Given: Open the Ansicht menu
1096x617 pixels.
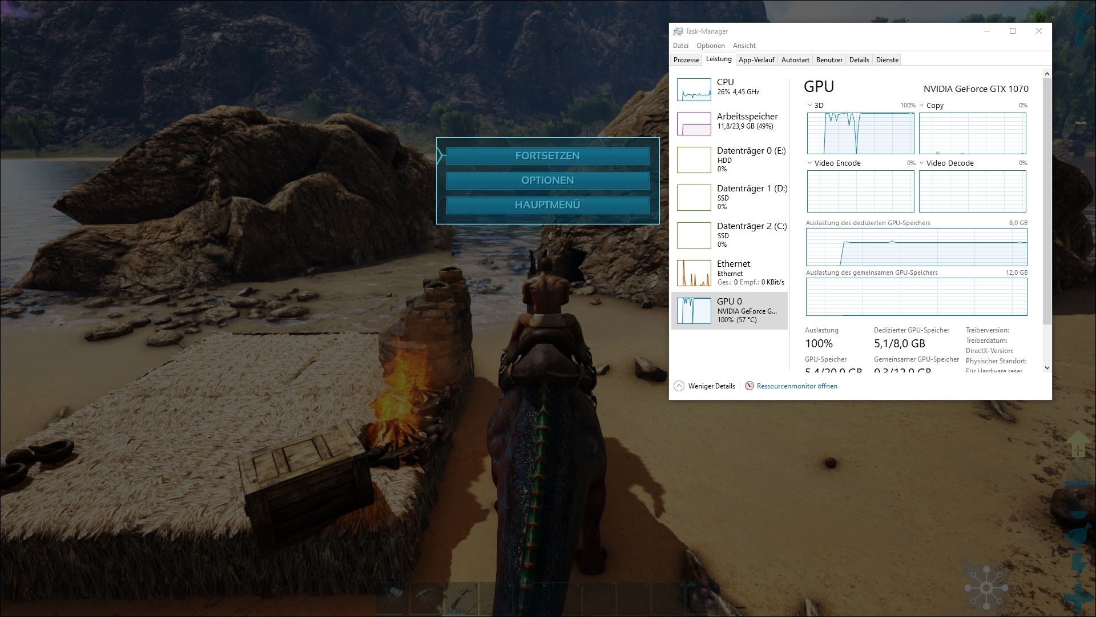Looking at the screenshot, I should point(744,46).
